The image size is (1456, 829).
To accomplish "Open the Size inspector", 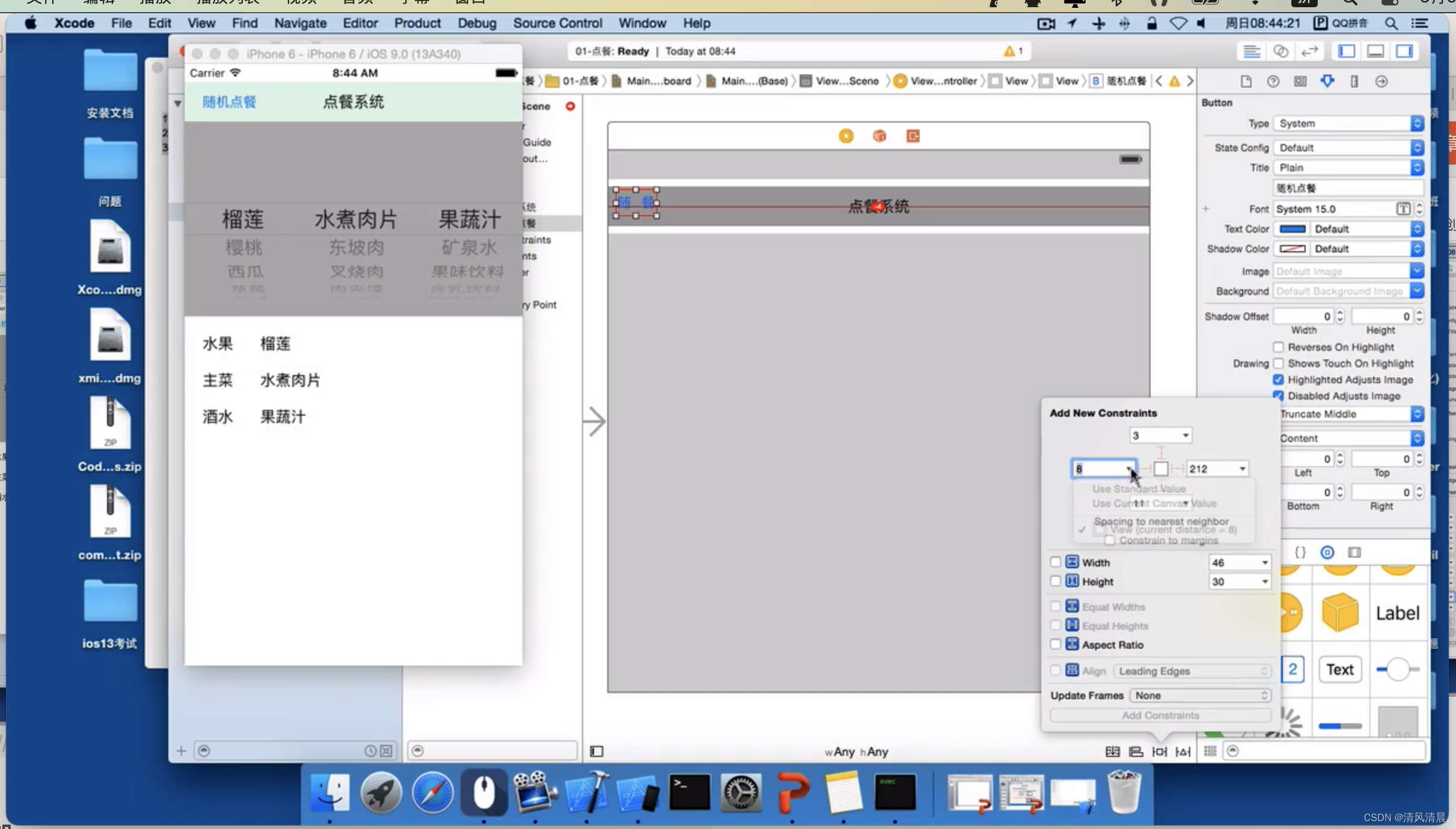I will point(1354,81).
